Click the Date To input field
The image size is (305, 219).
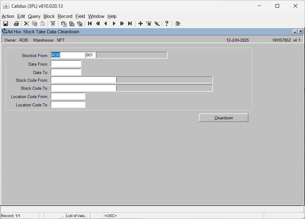(66, 72)
